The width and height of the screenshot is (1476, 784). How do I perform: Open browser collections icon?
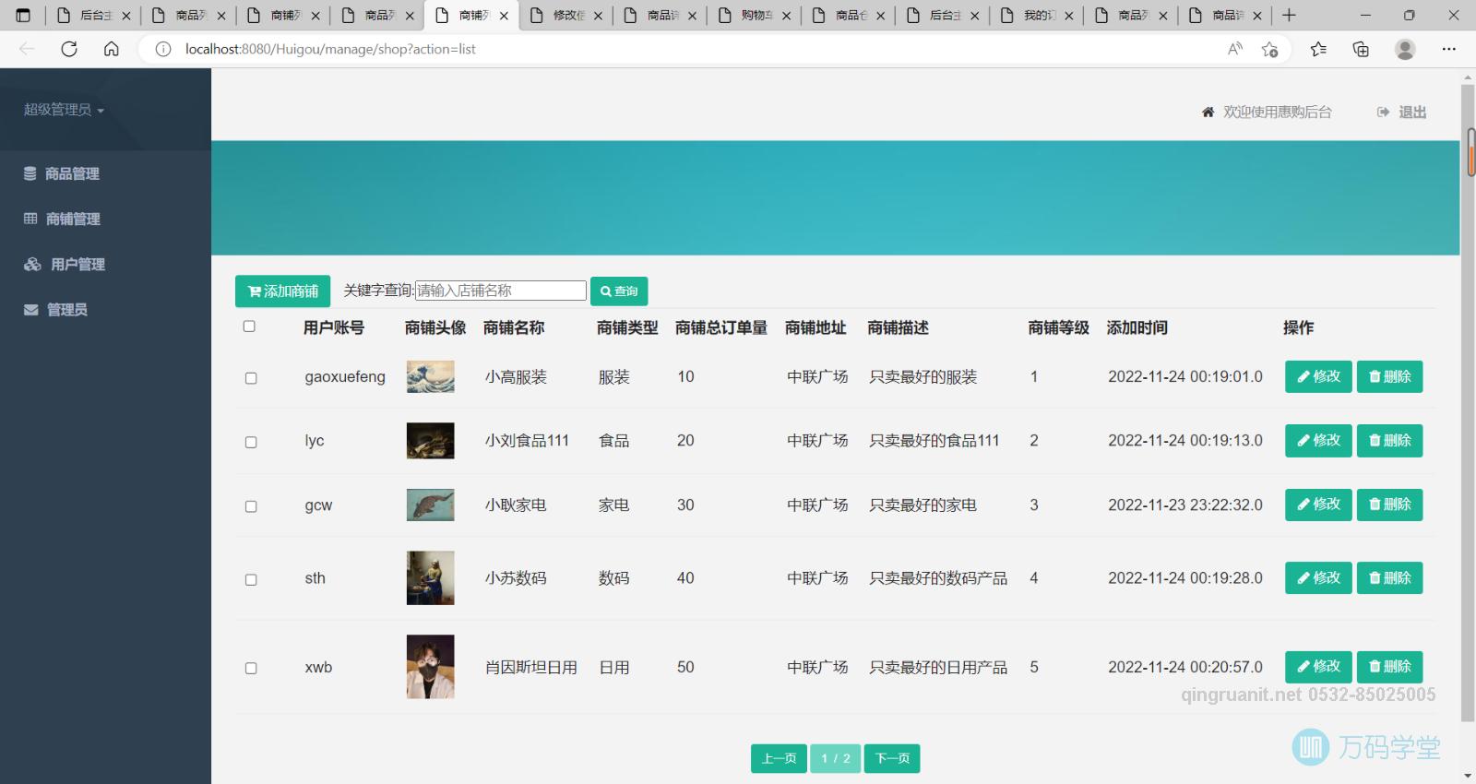pyautogui.click(x=1361, y=49)
